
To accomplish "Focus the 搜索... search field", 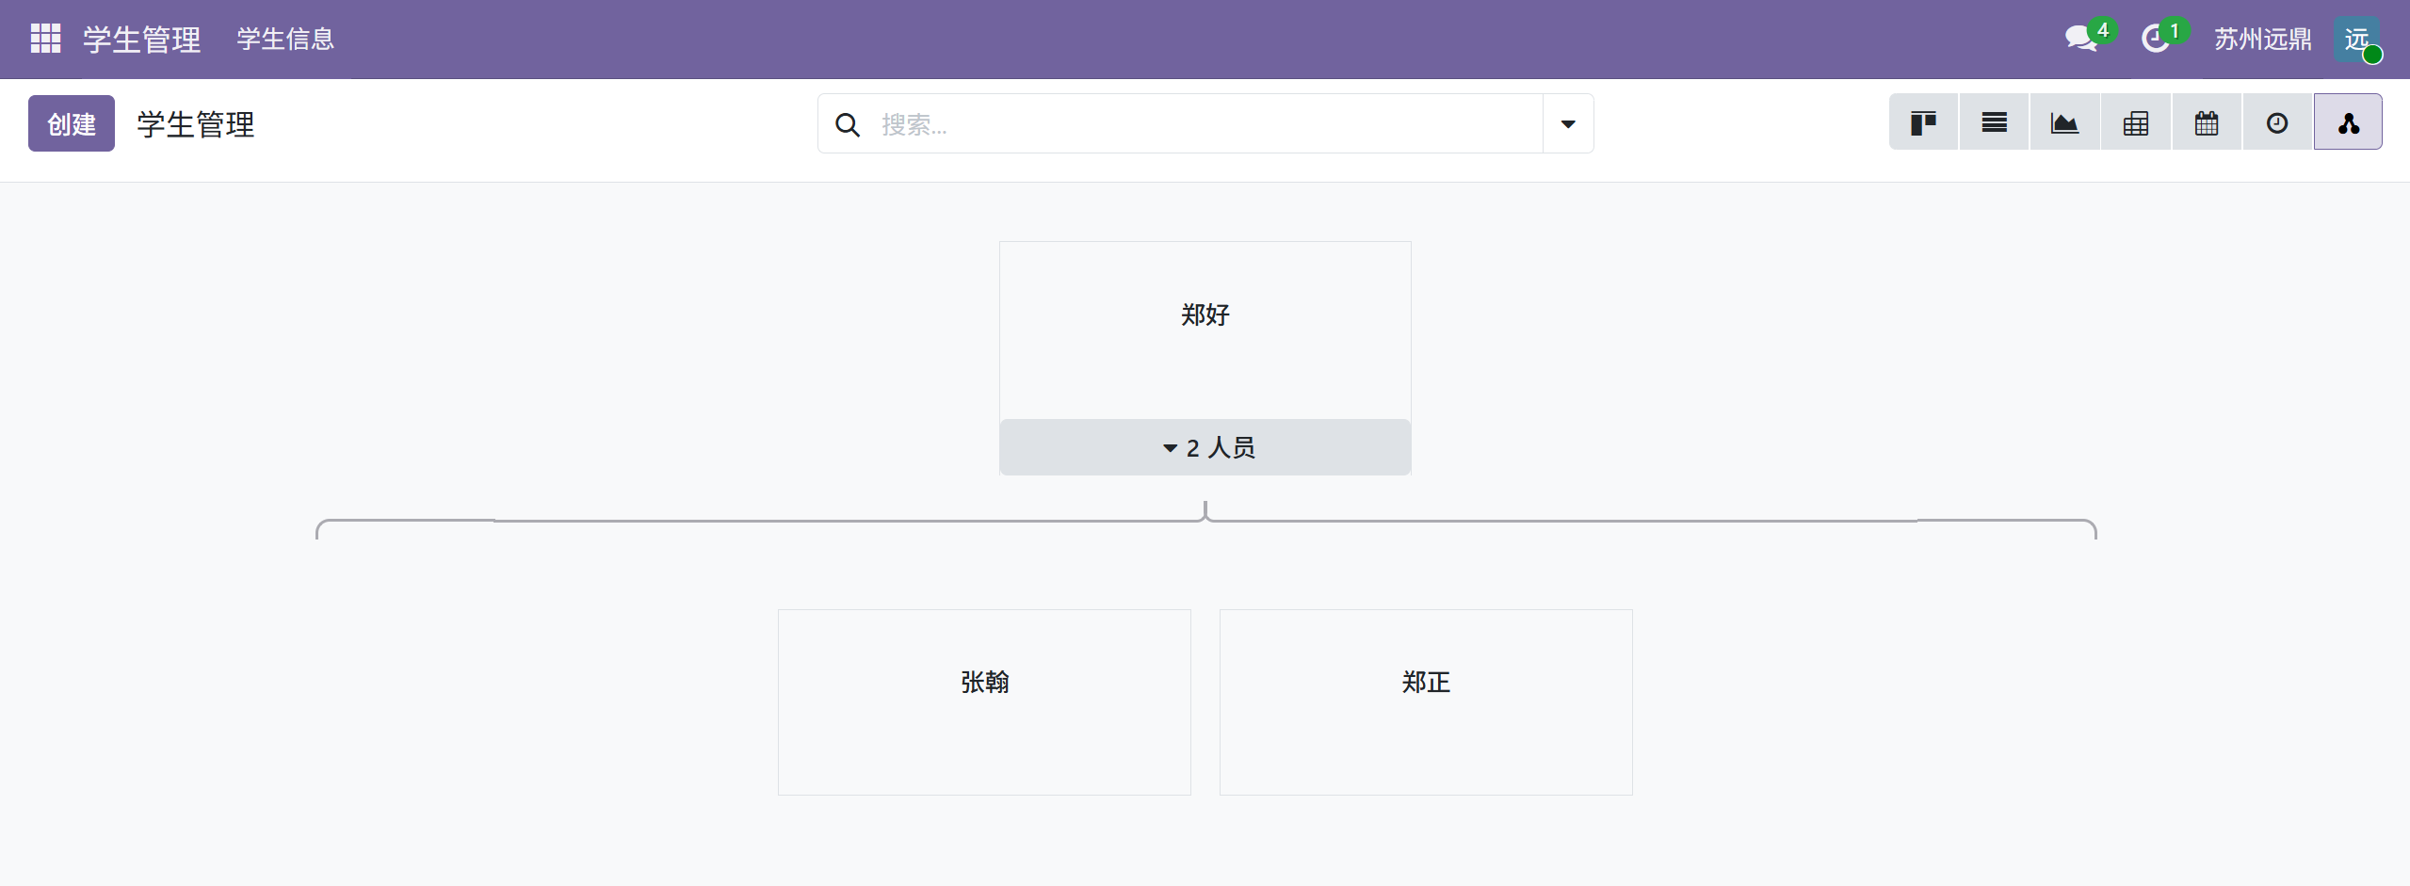I will pyautogui.click(x=1205, y=124).
